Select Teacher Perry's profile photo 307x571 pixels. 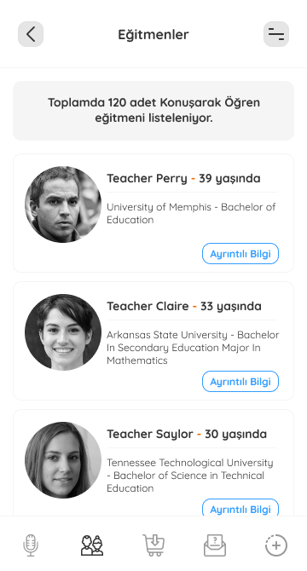point(63,205)
